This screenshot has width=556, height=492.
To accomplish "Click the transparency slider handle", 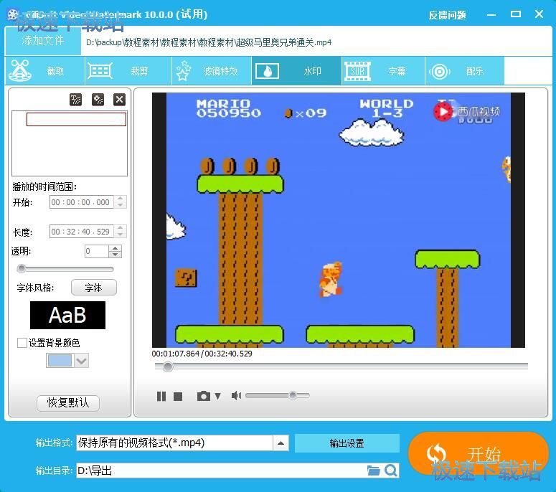I will click(x=22, y=269).
